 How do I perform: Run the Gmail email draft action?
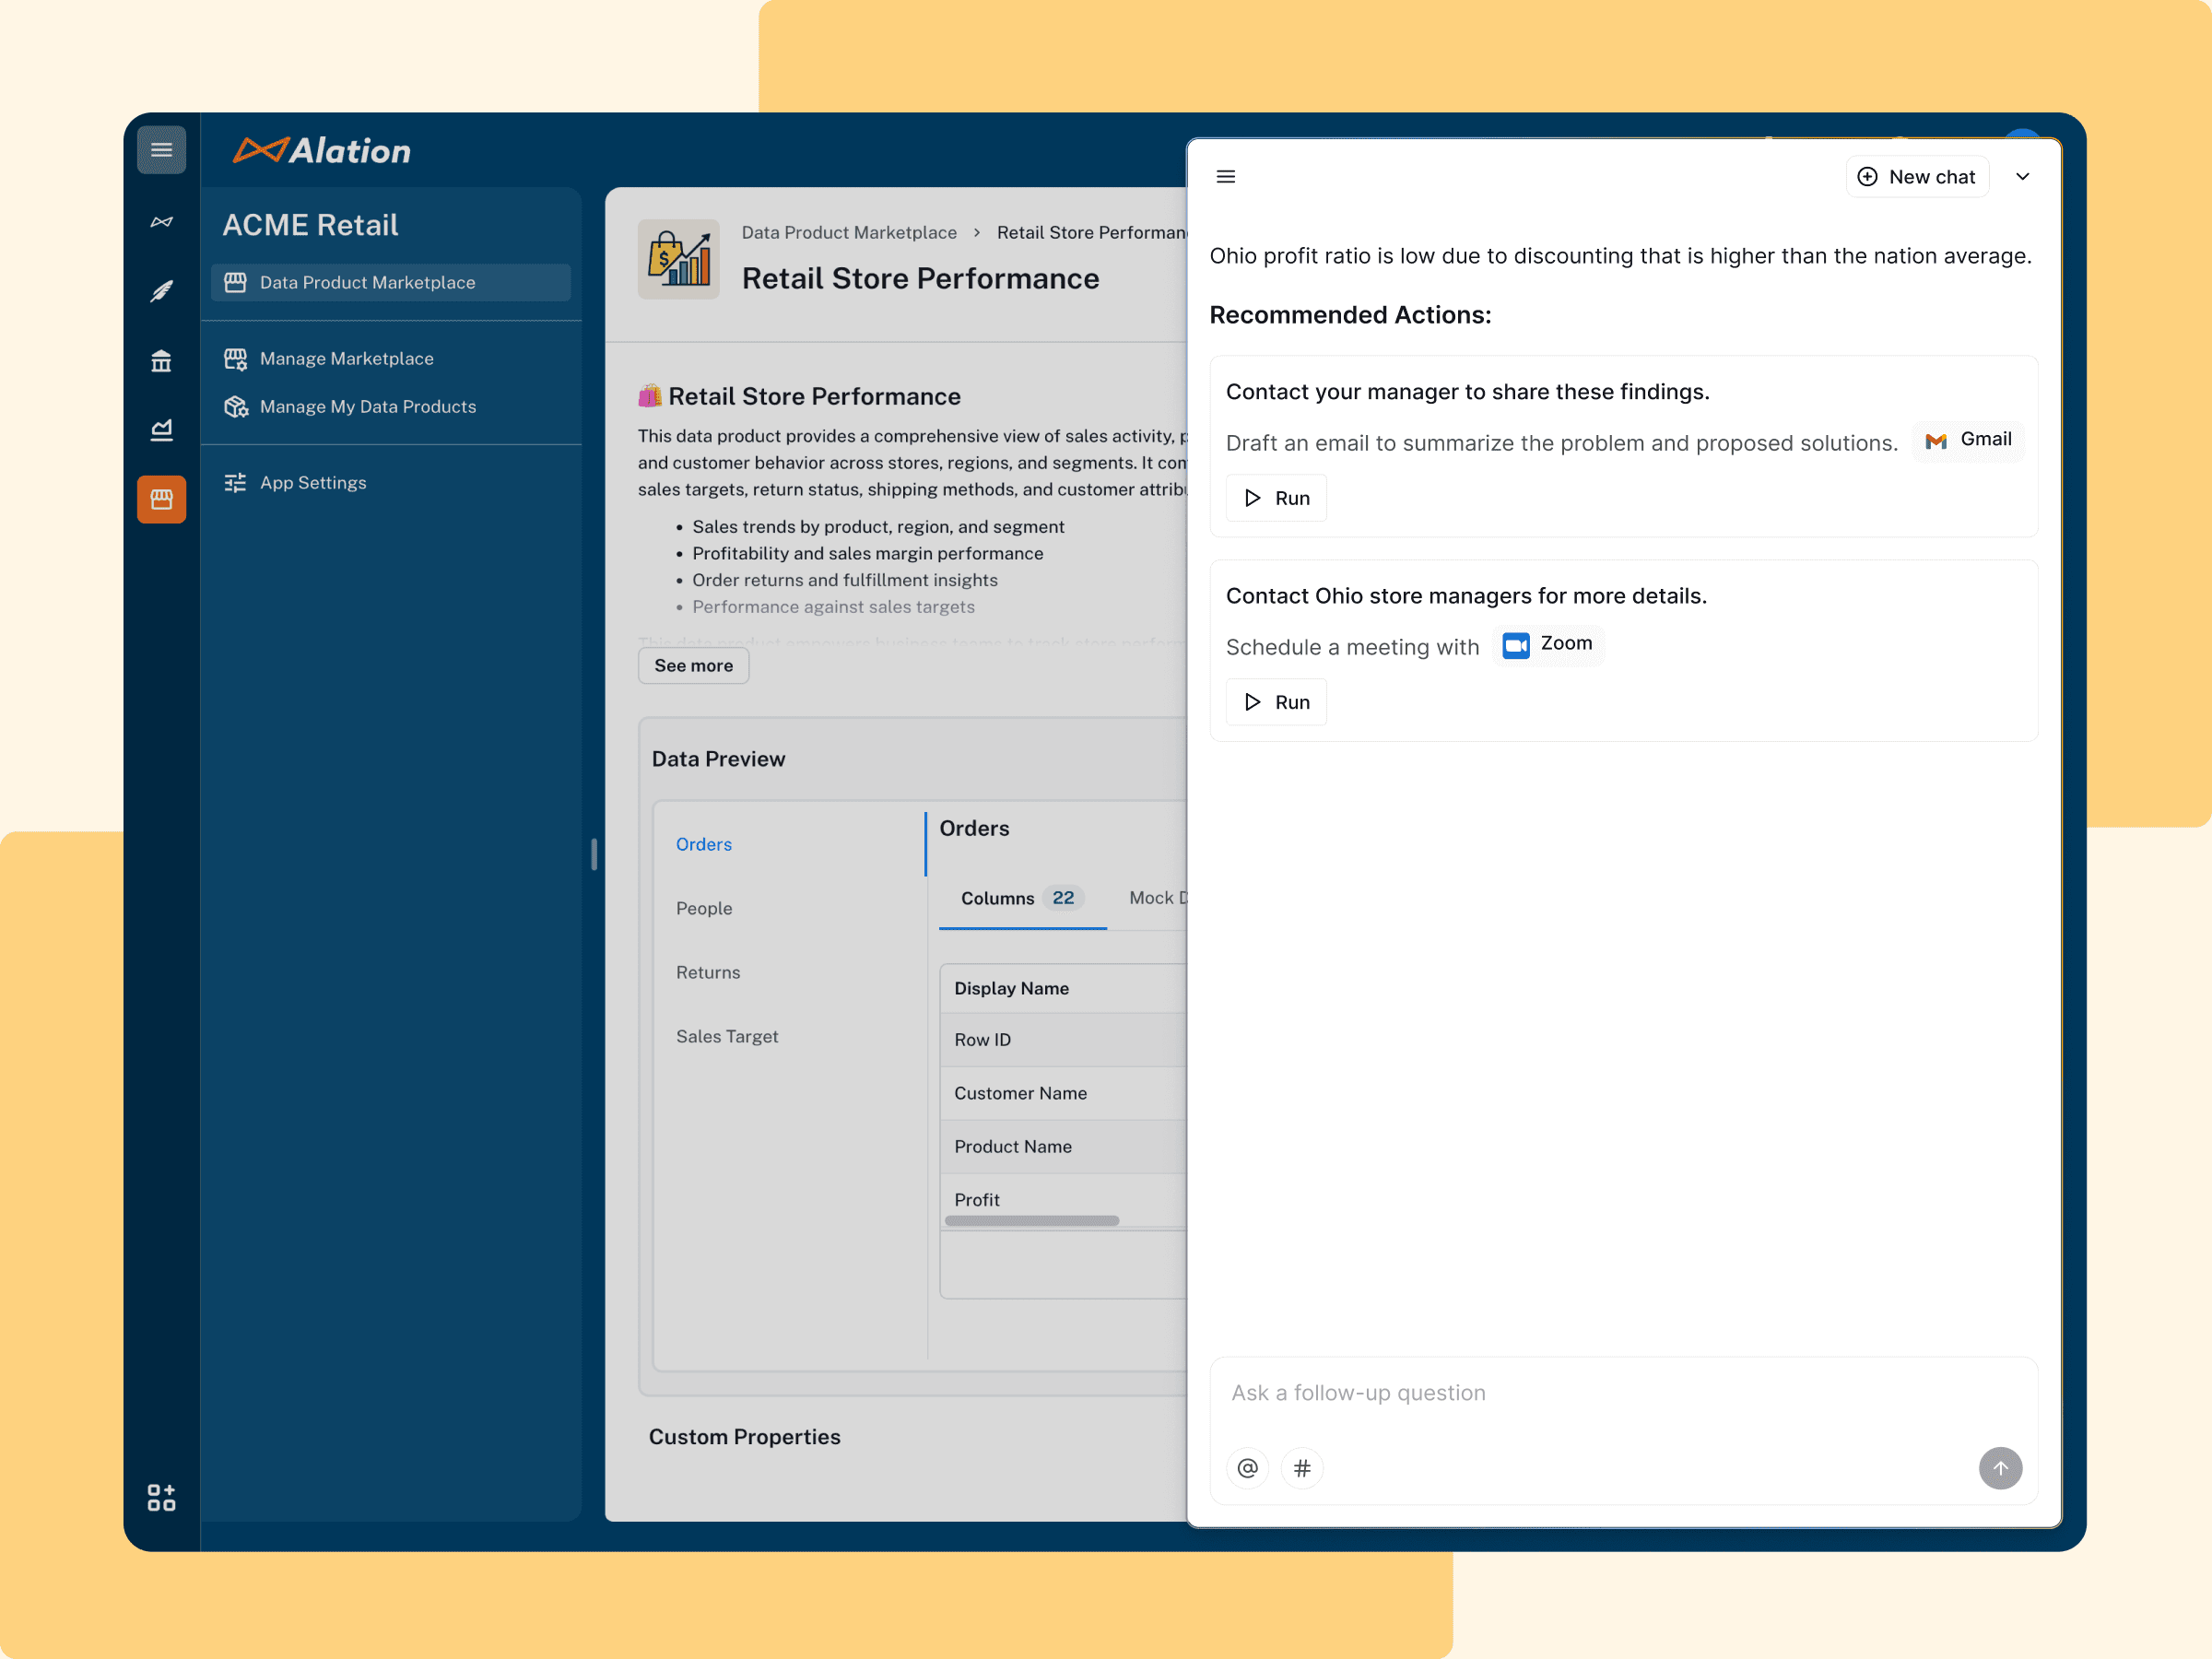click(x=1275, y=497)
